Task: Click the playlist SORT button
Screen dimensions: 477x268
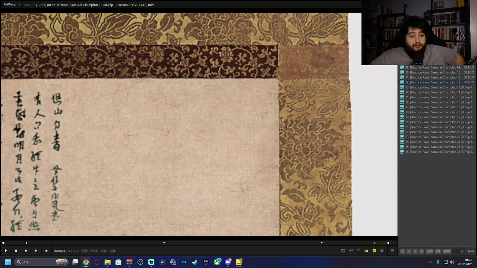Action: tap(447, 251)
